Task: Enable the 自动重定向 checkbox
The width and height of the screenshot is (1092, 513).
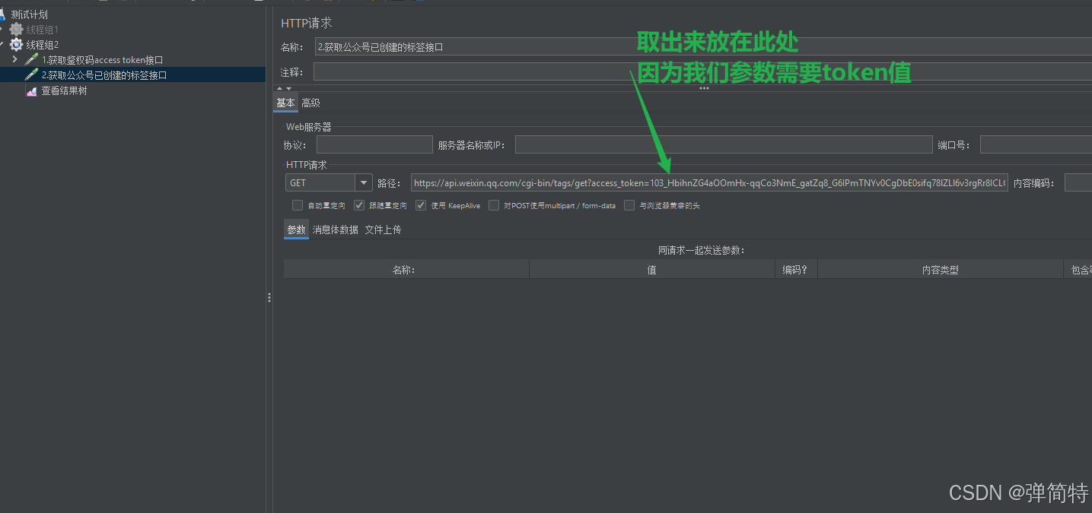Action: tap(298, 205)
